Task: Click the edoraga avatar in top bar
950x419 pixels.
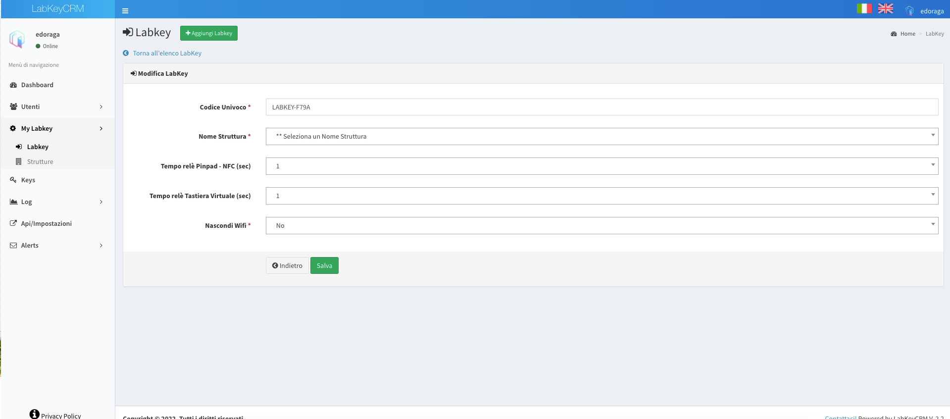Action: (x=909, y=11)
